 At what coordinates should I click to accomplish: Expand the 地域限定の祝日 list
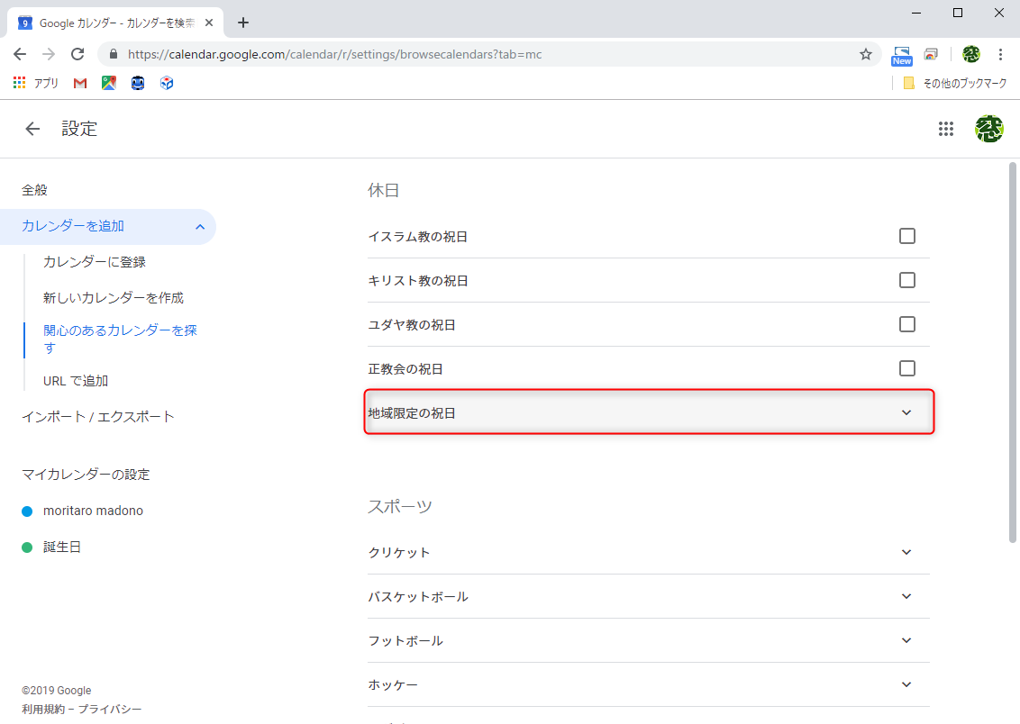649,412
